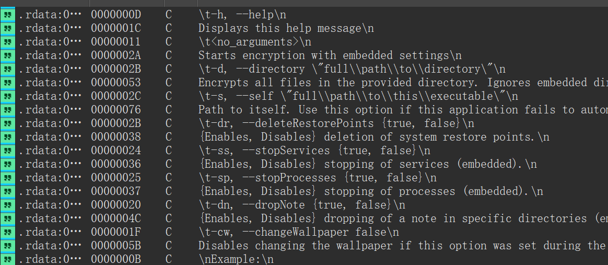Select the 'stopping of services (embedded)' string
This screenshot has height=265, width=608.
point(367,164)
